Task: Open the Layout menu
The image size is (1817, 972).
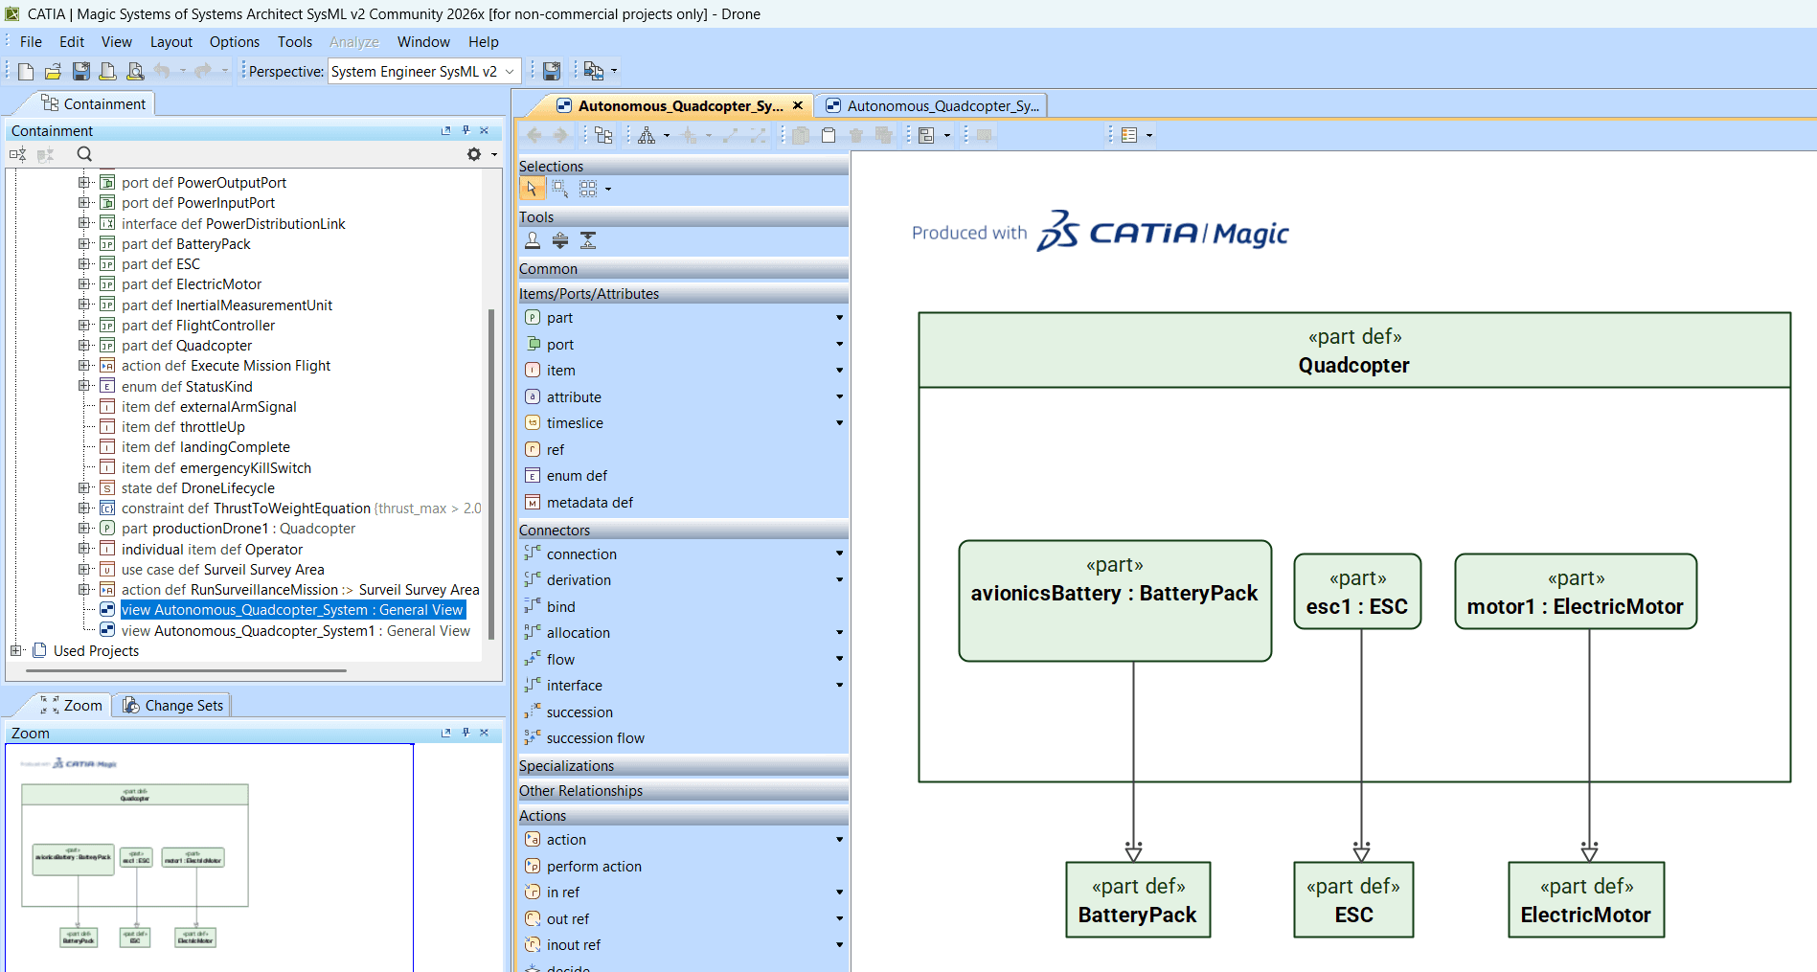Action: (171, 42)
